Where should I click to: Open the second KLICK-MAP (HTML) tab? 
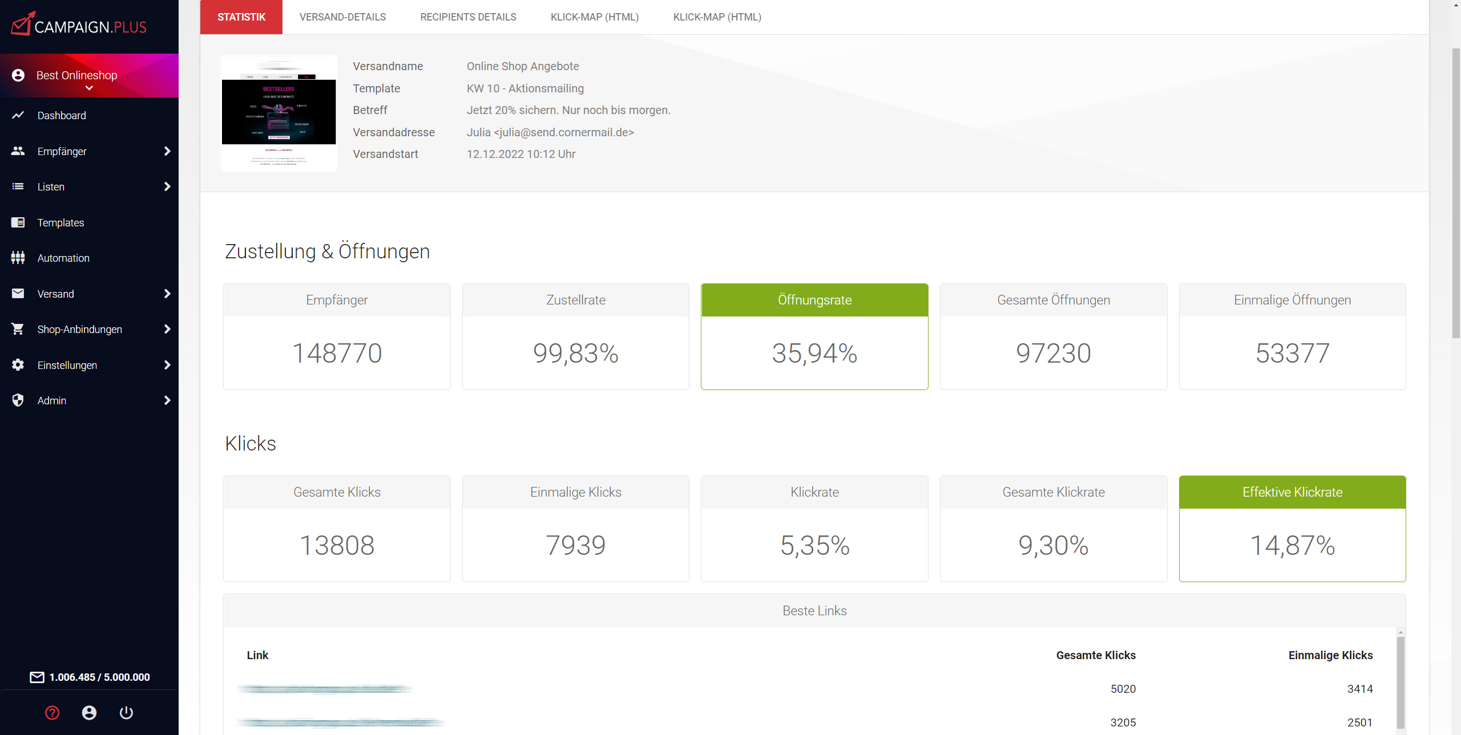pos(717,17)
